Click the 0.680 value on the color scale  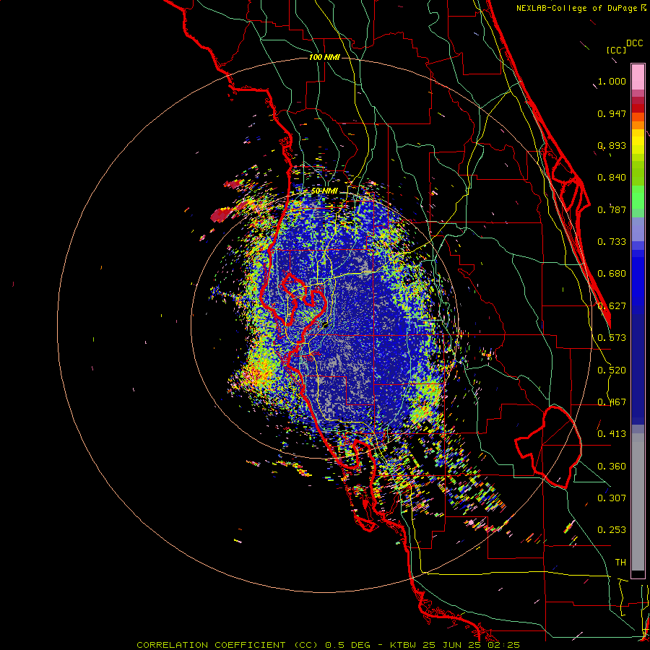tap(612, 274)
